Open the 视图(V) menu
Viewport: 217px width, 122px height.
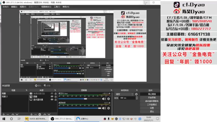(x=23, y=7)
